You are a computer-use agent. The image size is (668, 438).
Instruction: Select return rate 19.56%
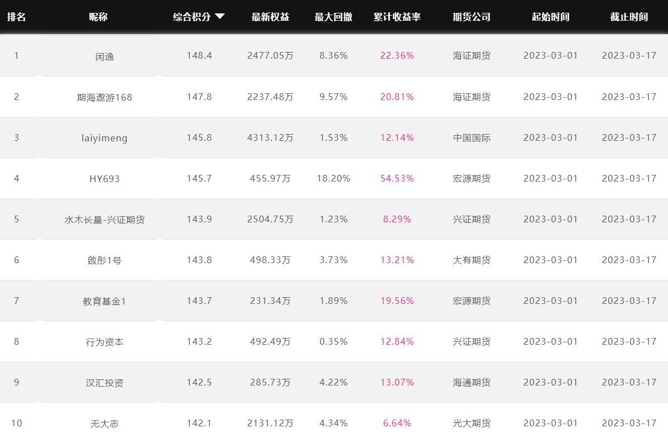point(397,301)
